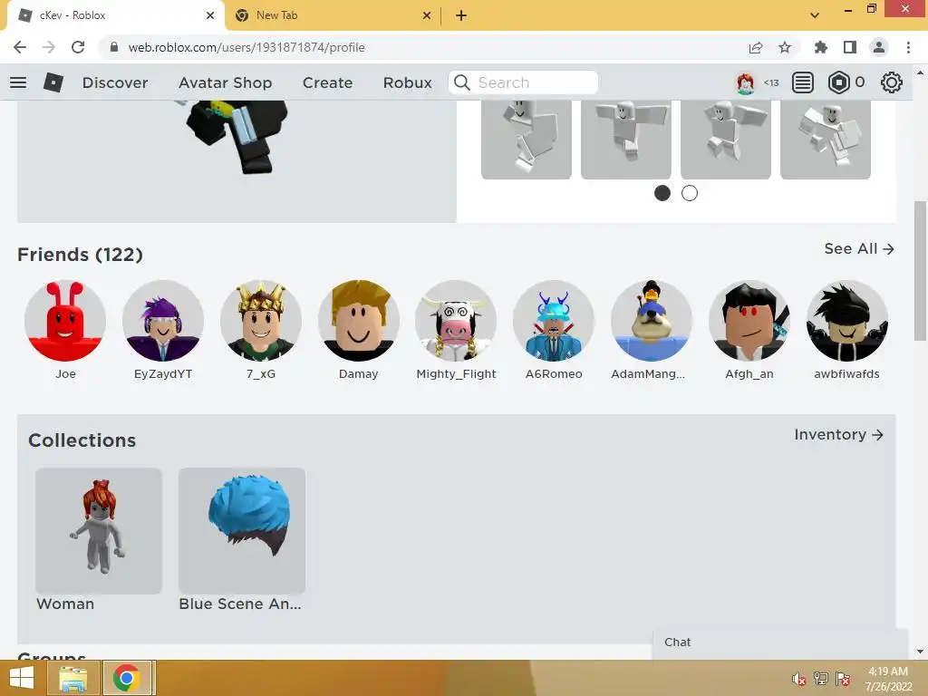Open the Robux balance icon
Screen dimensions: 928x696
[x=838, y=82]
